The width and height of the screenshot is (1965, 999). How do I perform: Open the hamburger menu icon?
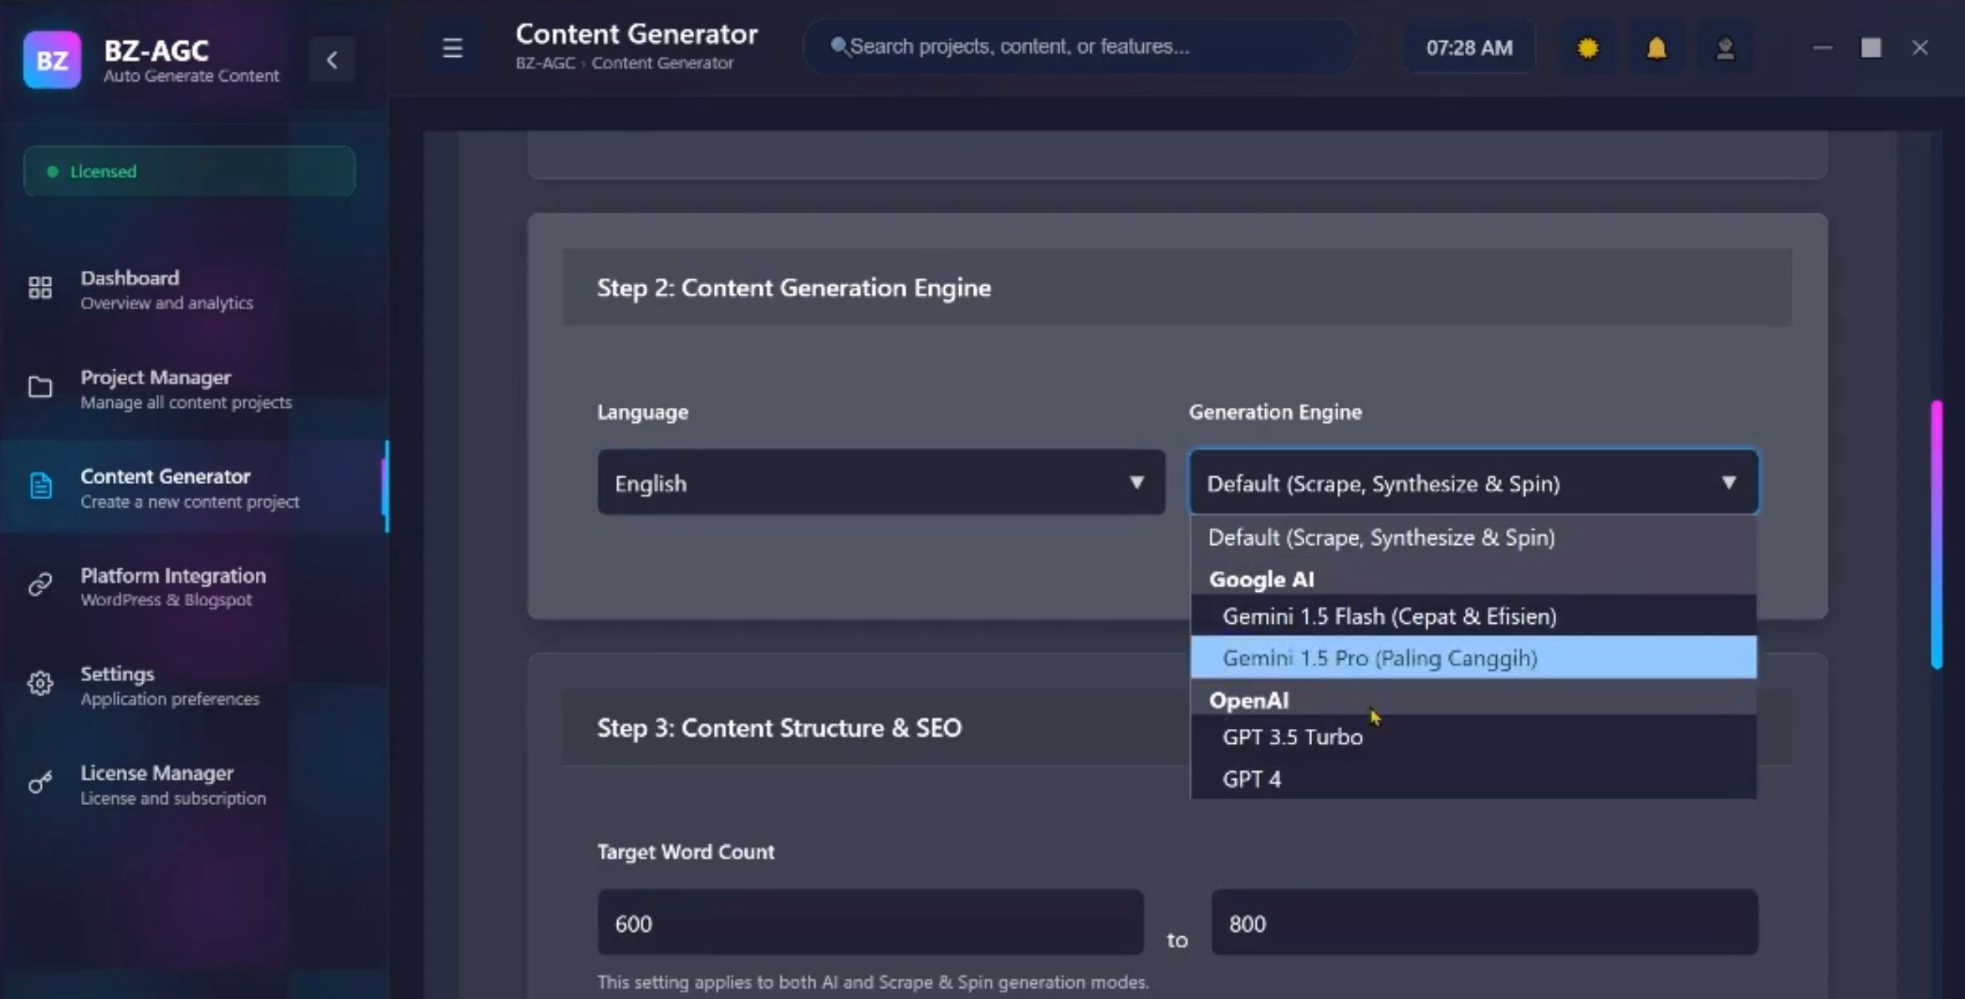click(452, 48)
